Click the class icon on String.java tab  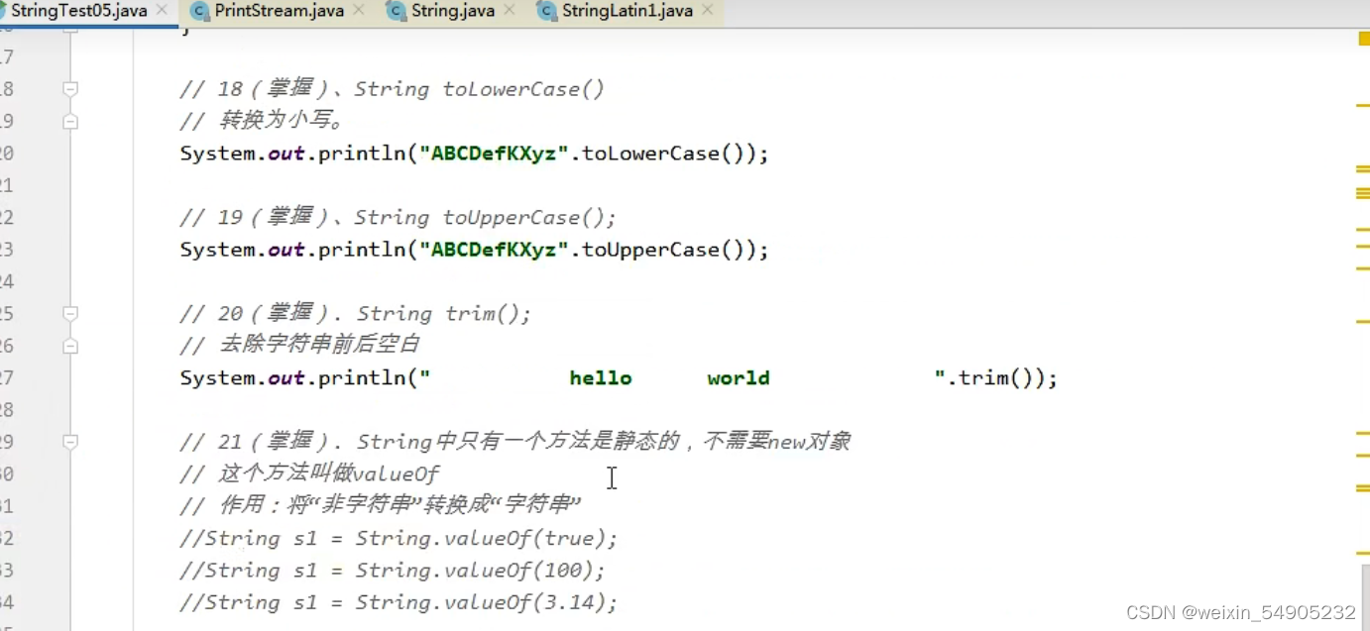coord(396,11)
